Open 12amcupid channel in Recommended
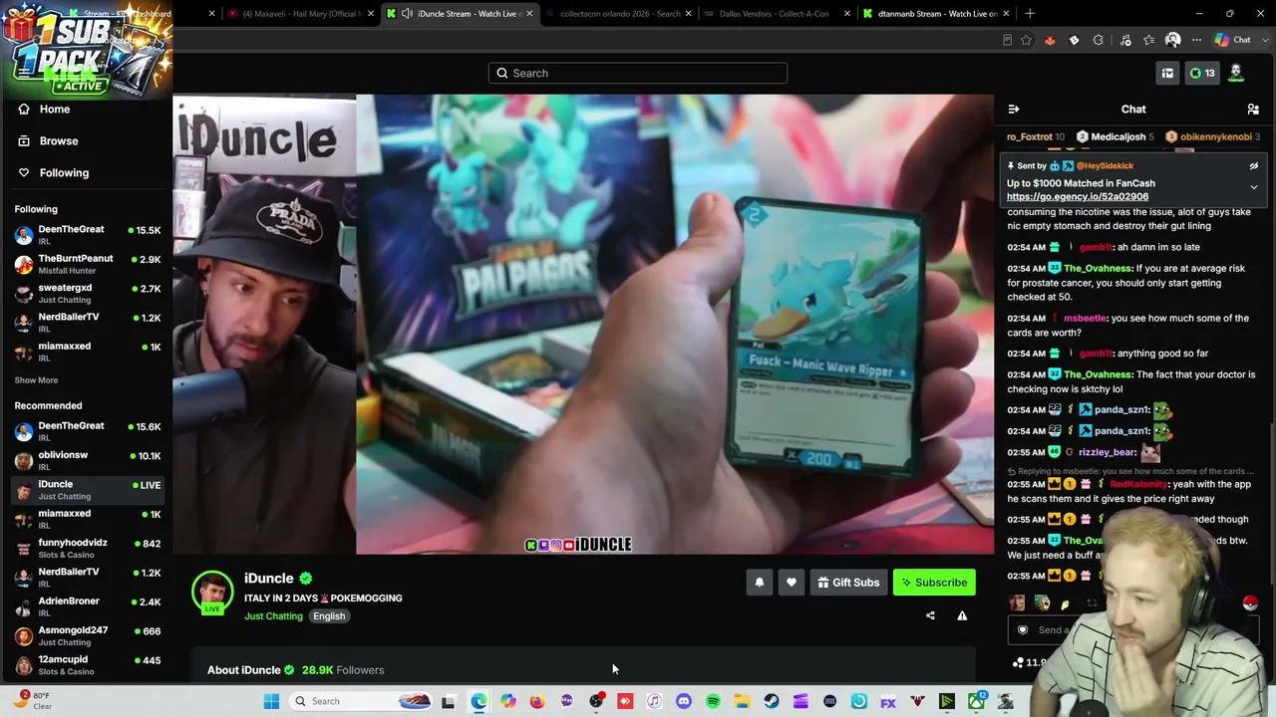1276x717 pixels. [86, 665]
